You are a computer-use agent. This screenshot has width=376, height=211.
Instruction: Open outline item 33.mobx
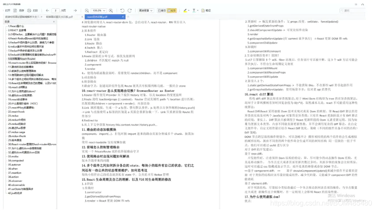(x=13, y=157)
